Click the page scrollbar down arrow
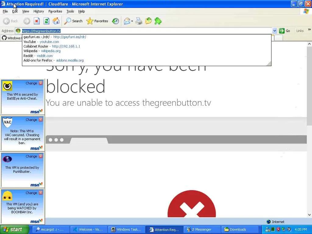The image size is (312, 234). 309,215
